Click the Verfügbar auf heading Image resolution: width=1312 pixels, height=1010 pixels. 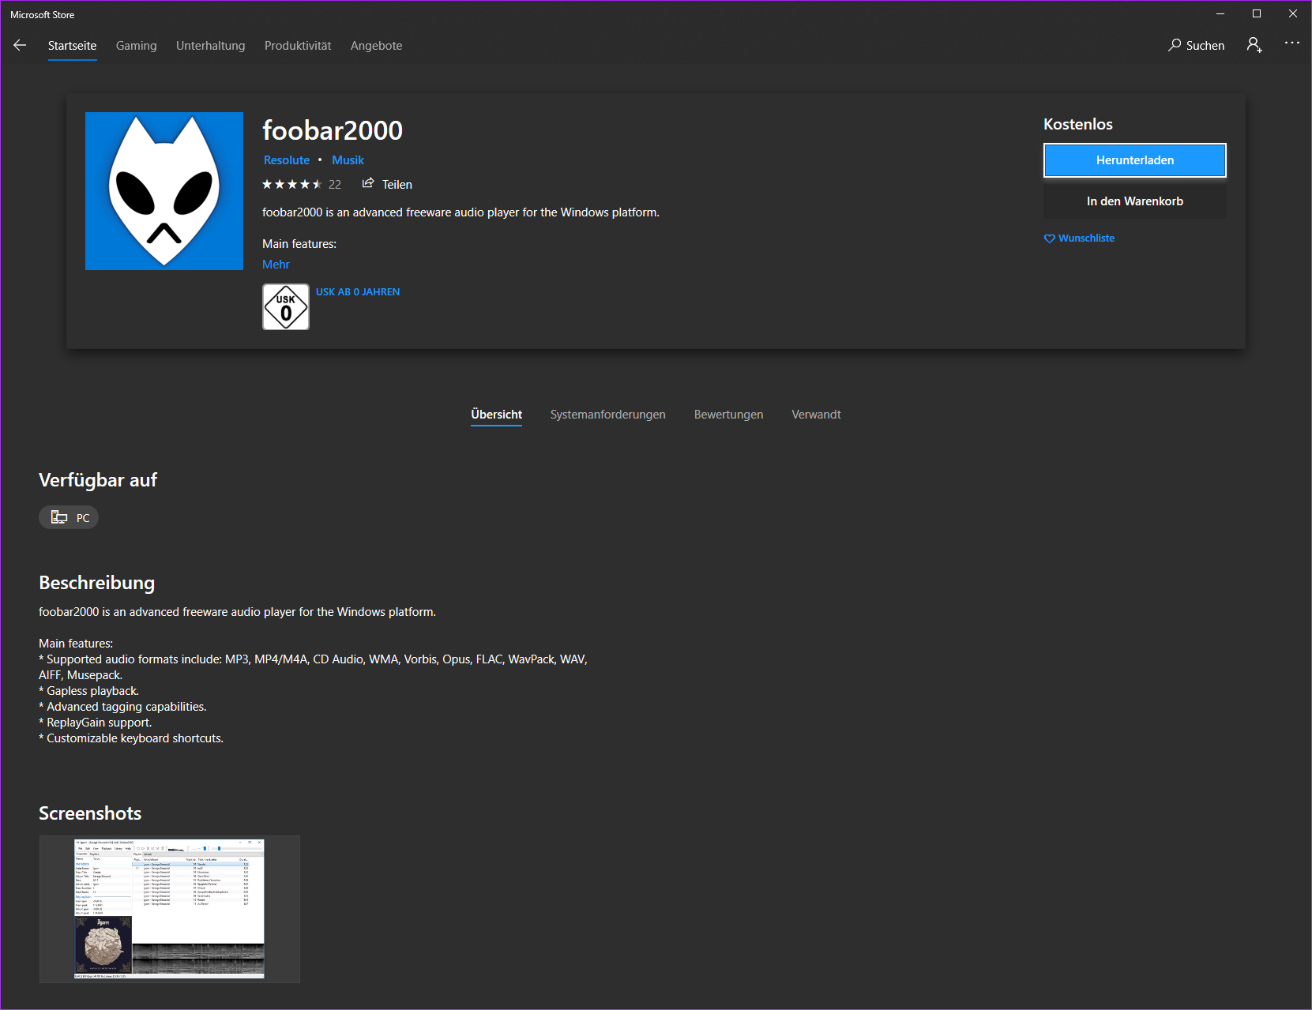pos(98,480)
